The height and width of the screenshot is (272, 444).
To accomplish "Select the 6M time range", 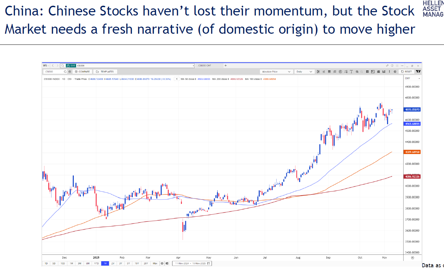I will 88,263.
